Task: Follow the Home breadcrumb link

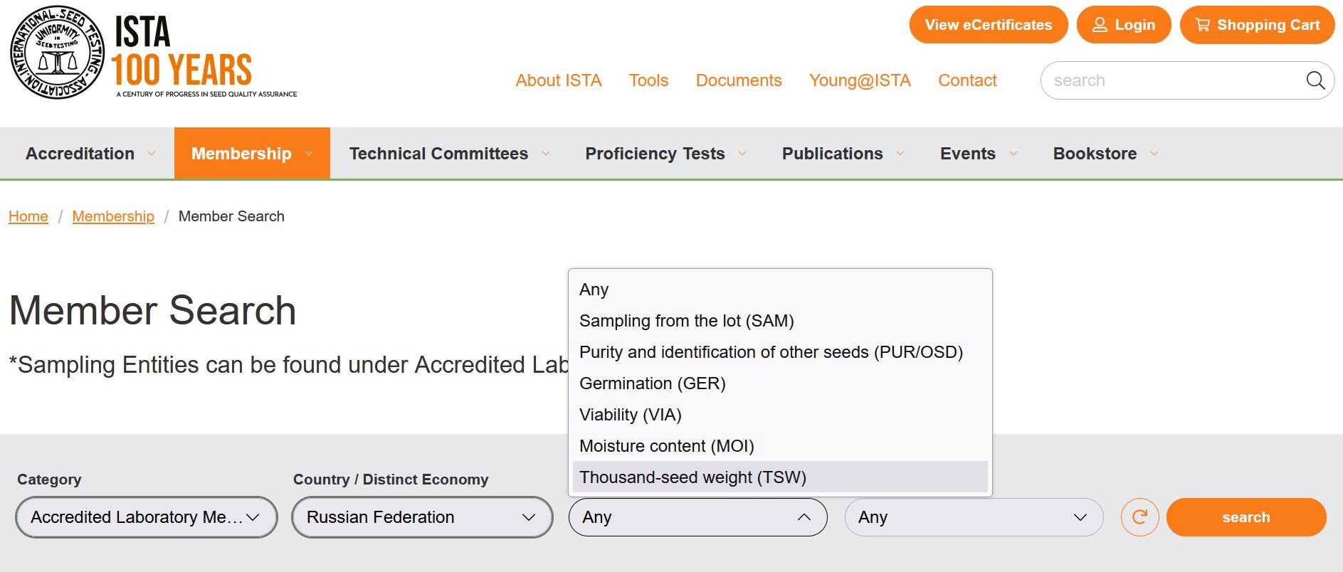Action: [x=28, y=216]
